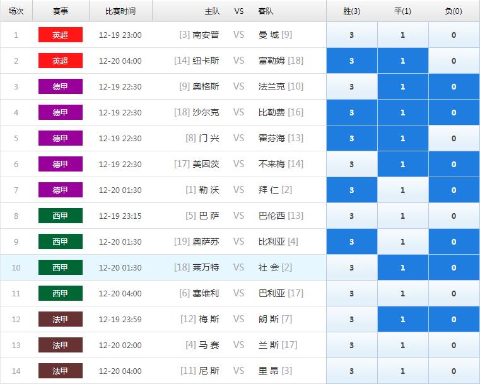Select win (3) for 梅斯 vs 朗斯
This screenshot has height=384, width=480.
(352, 319)
